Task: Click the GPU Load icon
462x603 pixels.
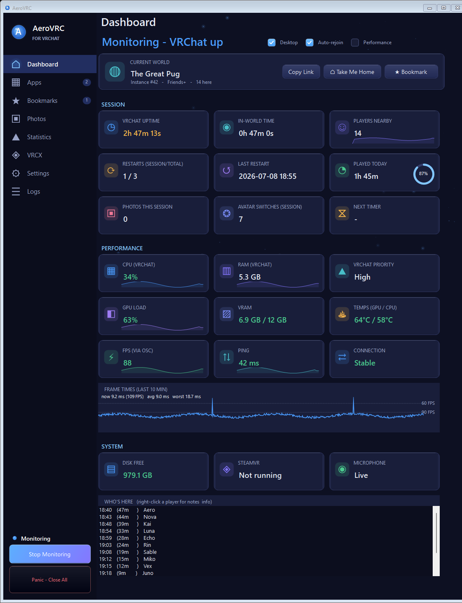Action: coord(111,314)
